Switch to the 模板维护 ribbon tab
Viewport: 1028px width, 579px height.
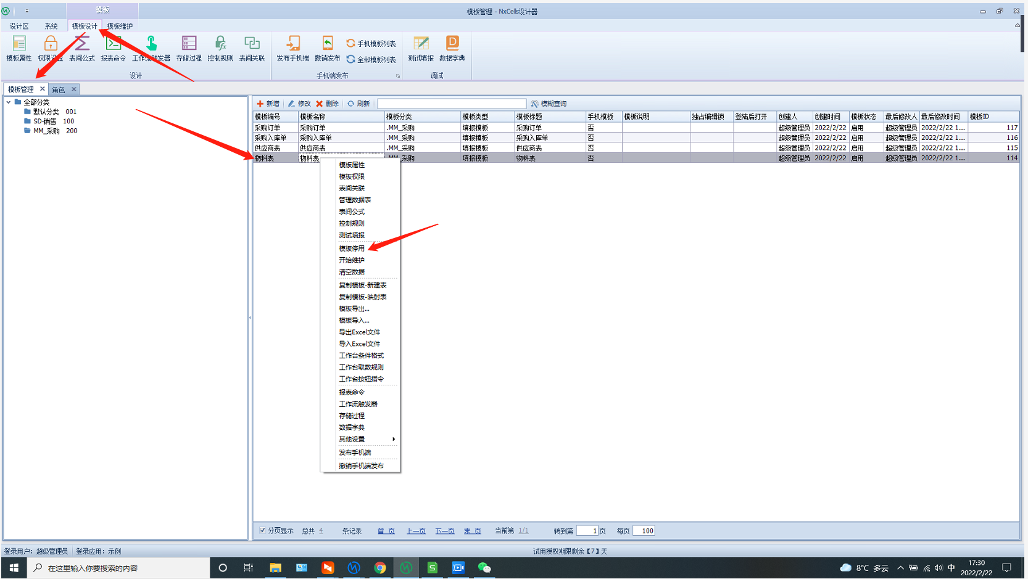pos(120,26)
